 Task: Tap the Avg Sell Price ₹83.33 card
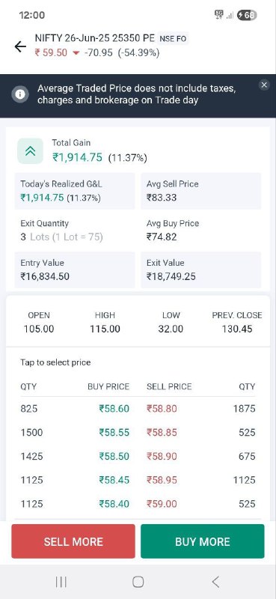(x=201, y=191)
